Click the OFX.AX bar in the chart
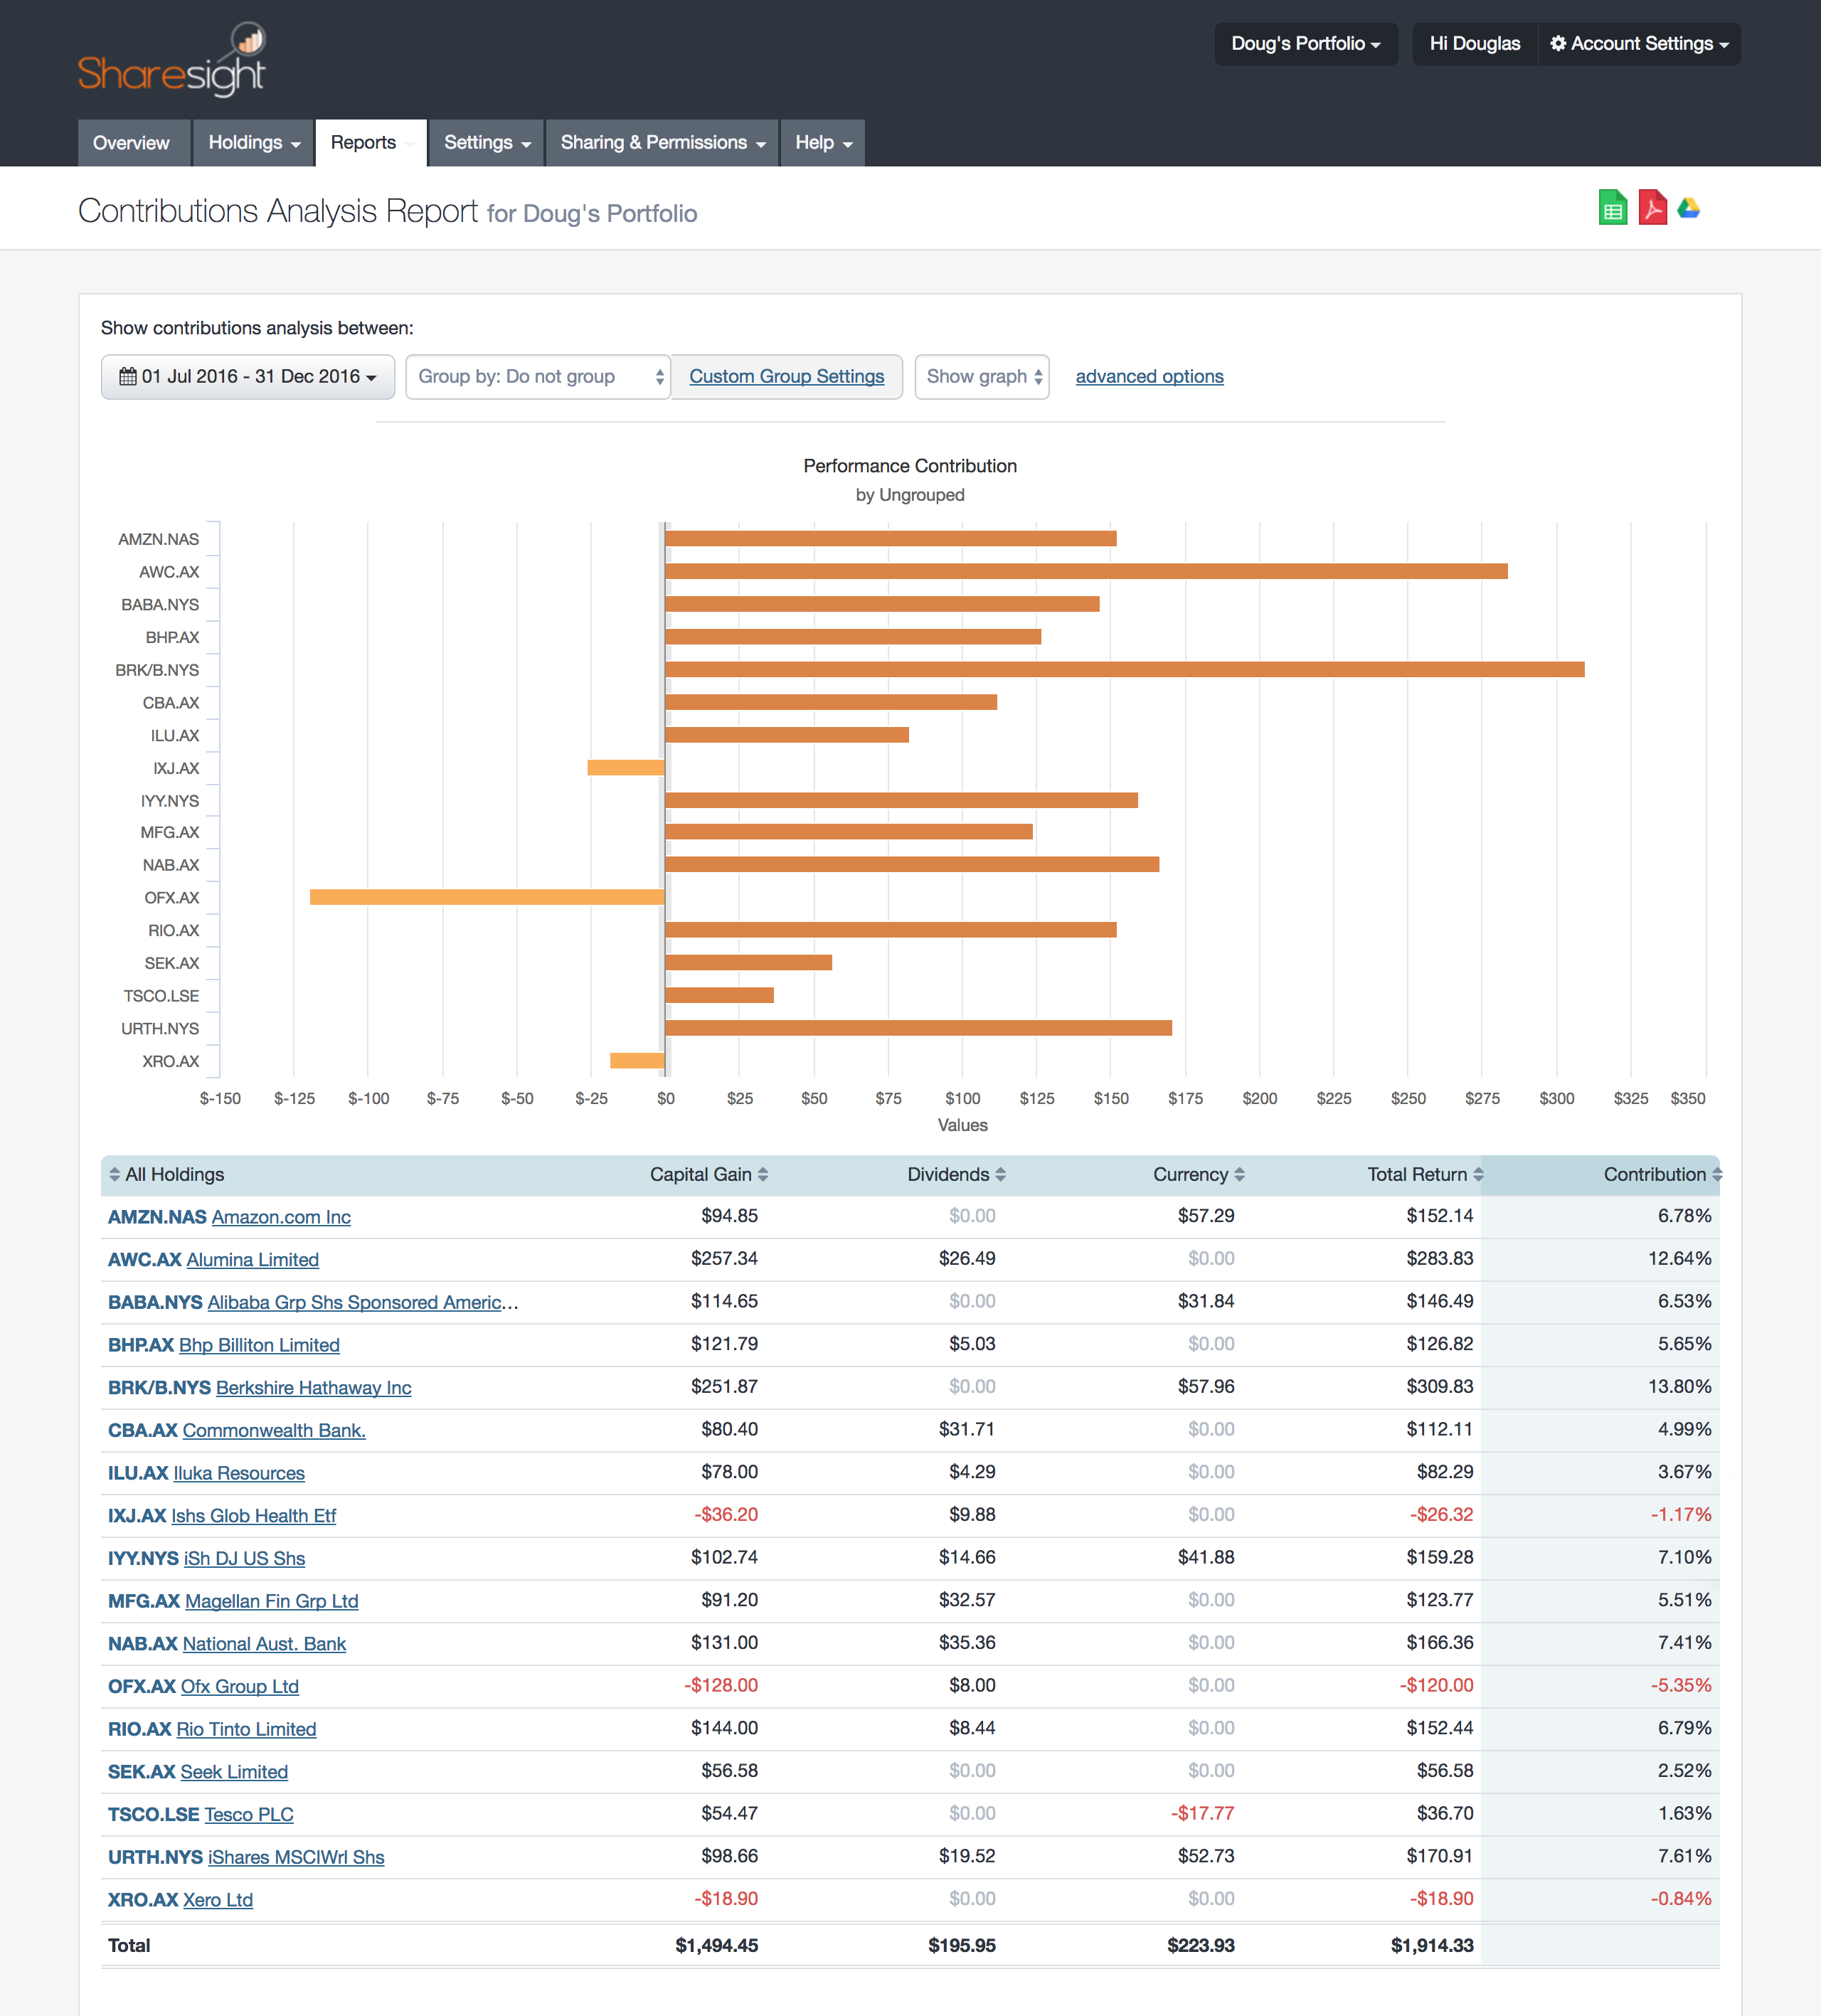The image size is (1821, 2016). tap(487, 897)
